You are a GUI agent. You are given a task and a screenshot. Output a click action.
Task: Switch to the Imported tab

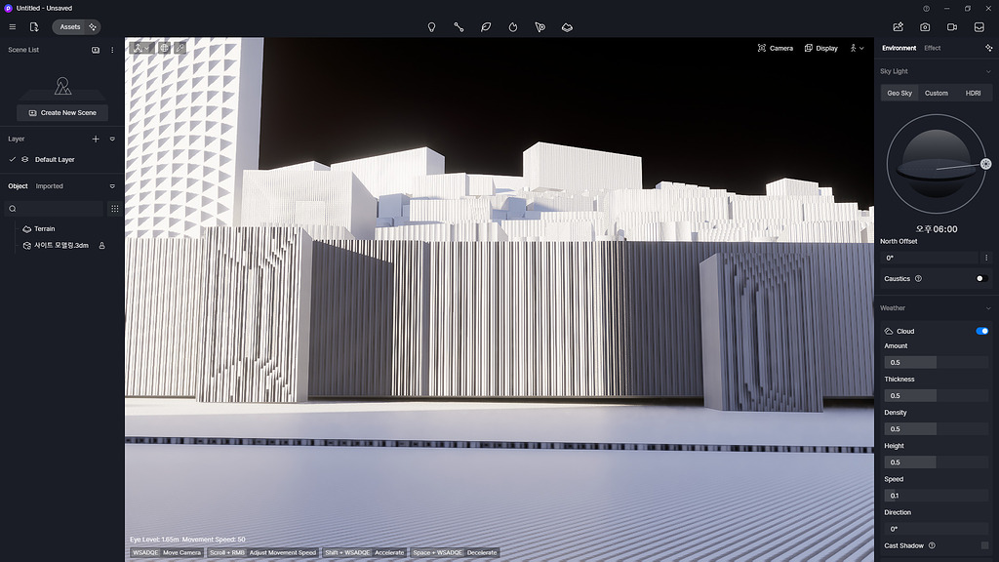pos(49,186)
